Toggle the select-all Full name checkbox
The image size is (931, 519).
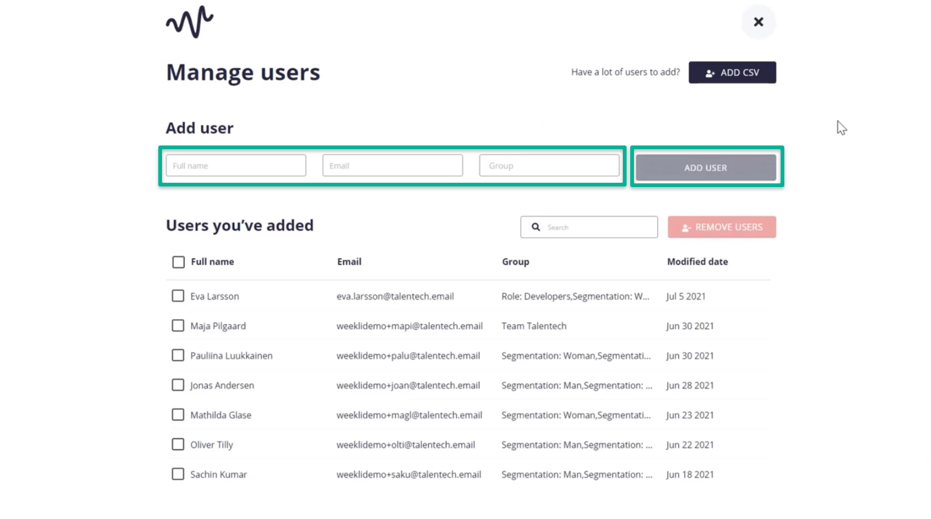coord(178,262)
